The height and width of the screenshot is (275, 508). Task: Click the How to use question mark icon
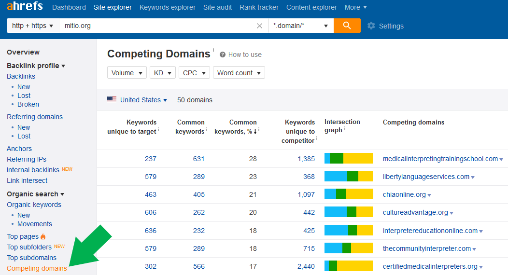tap(223, 55)
